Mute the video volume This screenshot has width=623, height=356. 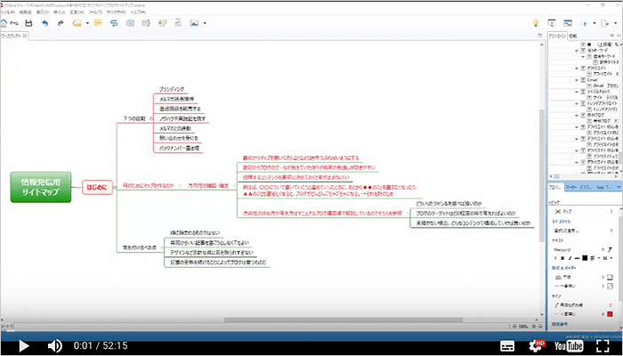tap(54, 345)
